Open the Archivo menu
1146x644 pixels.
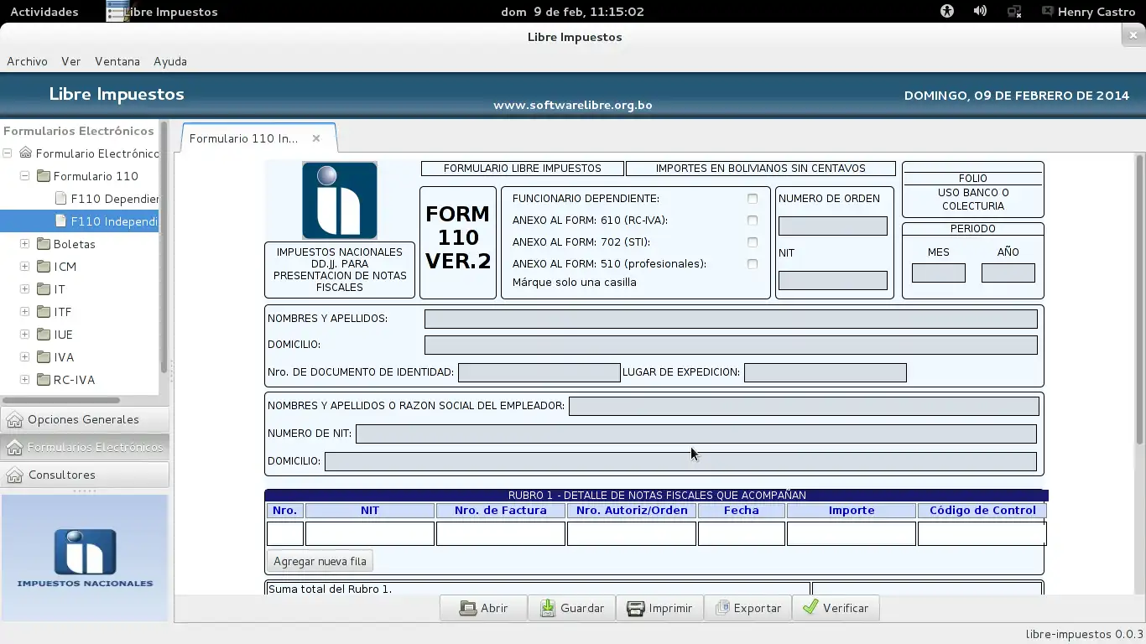pyautogui.click(x=27, y=61)
